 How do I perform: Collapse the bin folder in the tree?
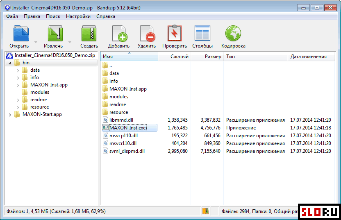[10, 63]
